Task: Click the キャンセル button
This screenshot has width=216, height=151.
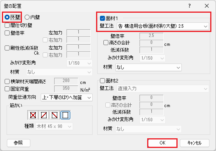Action: click(194, 143)
